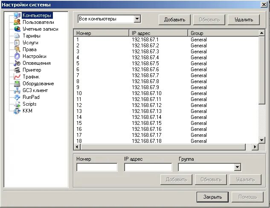The width and height of the screenshot is (270, 208).
Task: Open the Трафик section
Action: point(31,77)
